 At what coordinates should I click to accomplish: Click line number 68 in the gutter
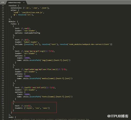point(3,104)
